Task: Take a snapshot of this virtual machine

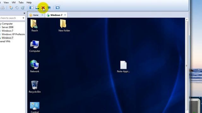Action: [11, 8]
